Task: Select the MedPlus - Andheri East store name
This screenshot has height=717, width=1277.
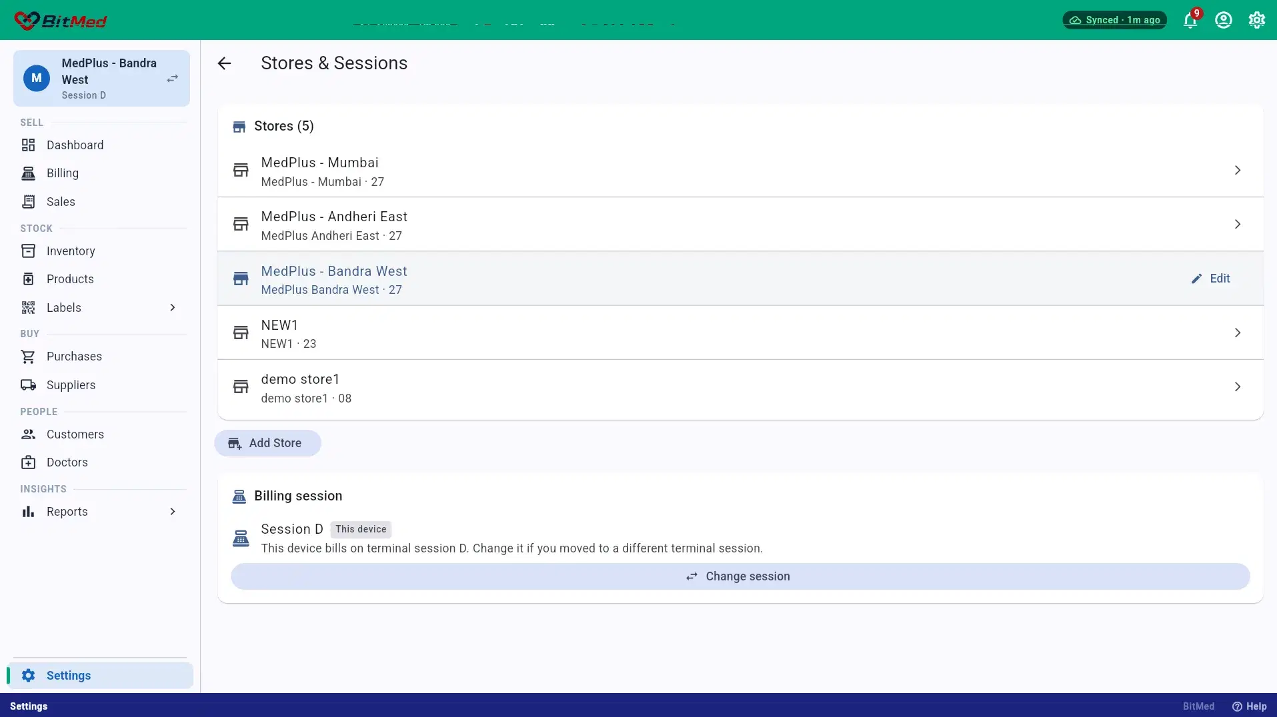Action: [x=334, y=217]
